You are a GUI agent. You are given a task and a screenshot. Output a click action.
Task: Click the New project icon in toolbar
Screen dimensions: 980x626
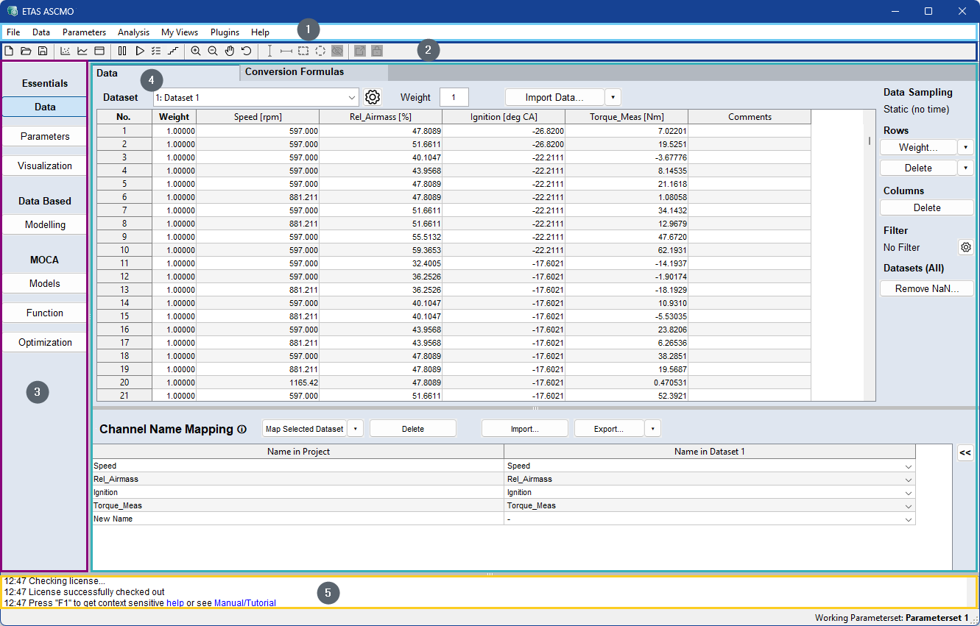click(x=9, y=51)
